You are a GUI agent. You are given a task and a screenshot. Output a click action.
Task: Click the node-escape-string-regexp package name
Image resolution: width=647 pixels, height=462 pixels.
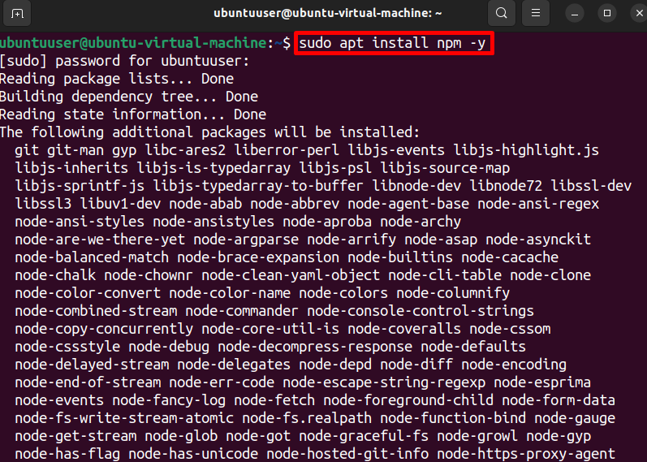tap(384, 382)
